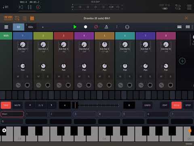Screen dimensions: 194x146
Task: Open the Drambo hamburger menu
Action: 6,27
